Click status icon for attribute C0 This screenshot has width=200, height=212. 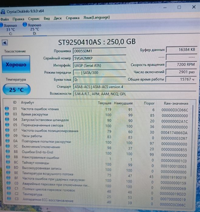[8, 183]
